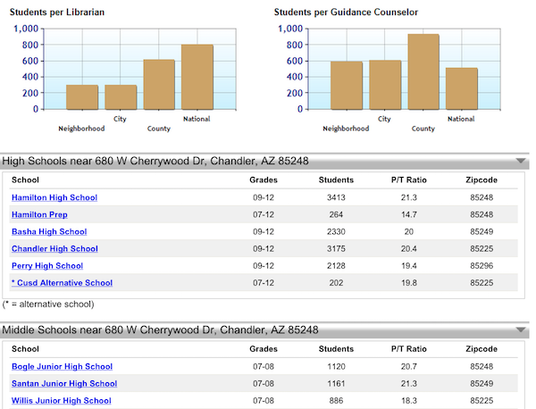The width and height of the screenshot is (536, 409).
Task: Open Chandler High School link
Action: [x=54, y=249]
